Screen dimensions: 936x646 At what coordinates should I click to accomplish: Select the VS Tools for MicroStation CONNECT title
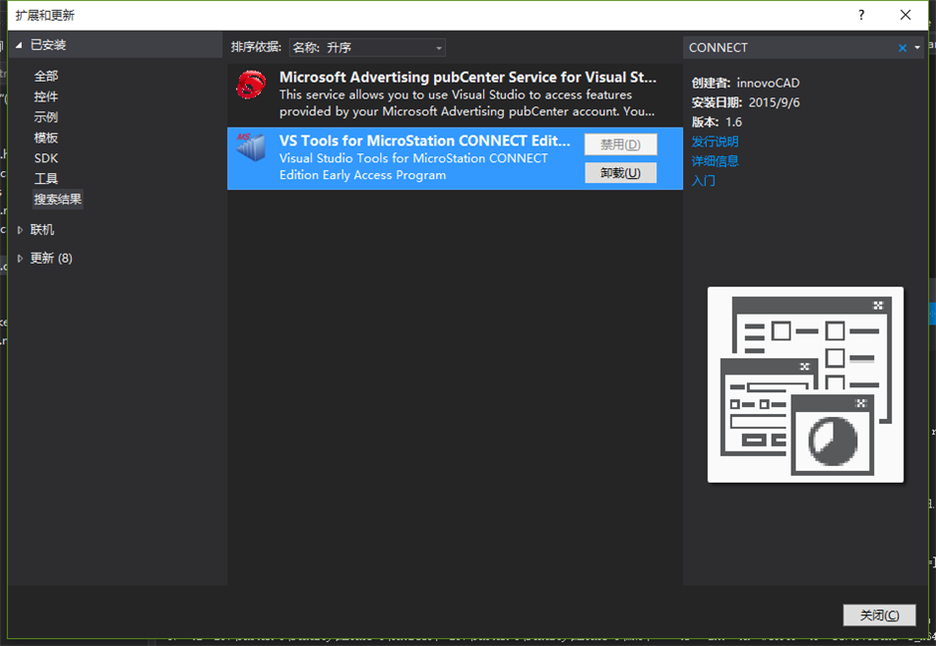pos(424,140)
